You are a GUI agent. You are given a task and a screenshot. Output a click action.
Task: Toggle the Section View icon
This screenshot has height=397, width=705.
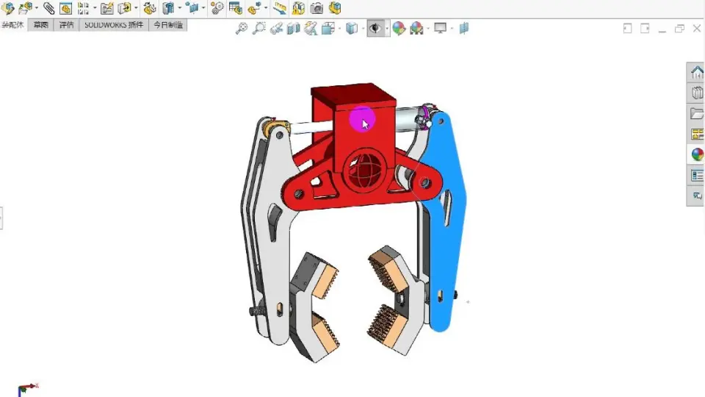click(x=293, y=29)
